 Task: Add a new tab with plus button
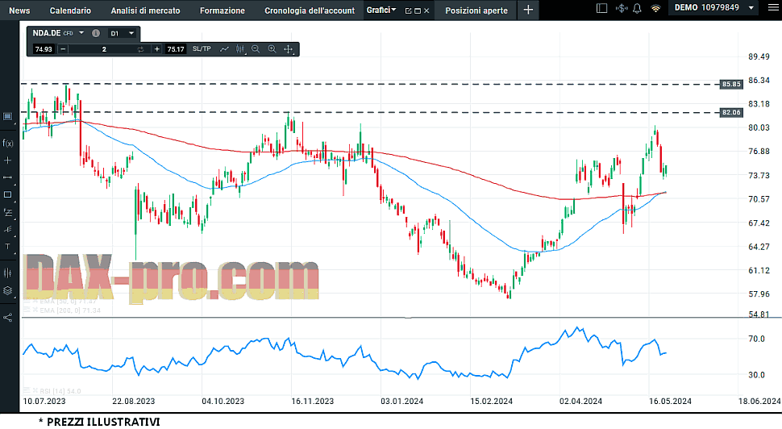tap(528, 10)
